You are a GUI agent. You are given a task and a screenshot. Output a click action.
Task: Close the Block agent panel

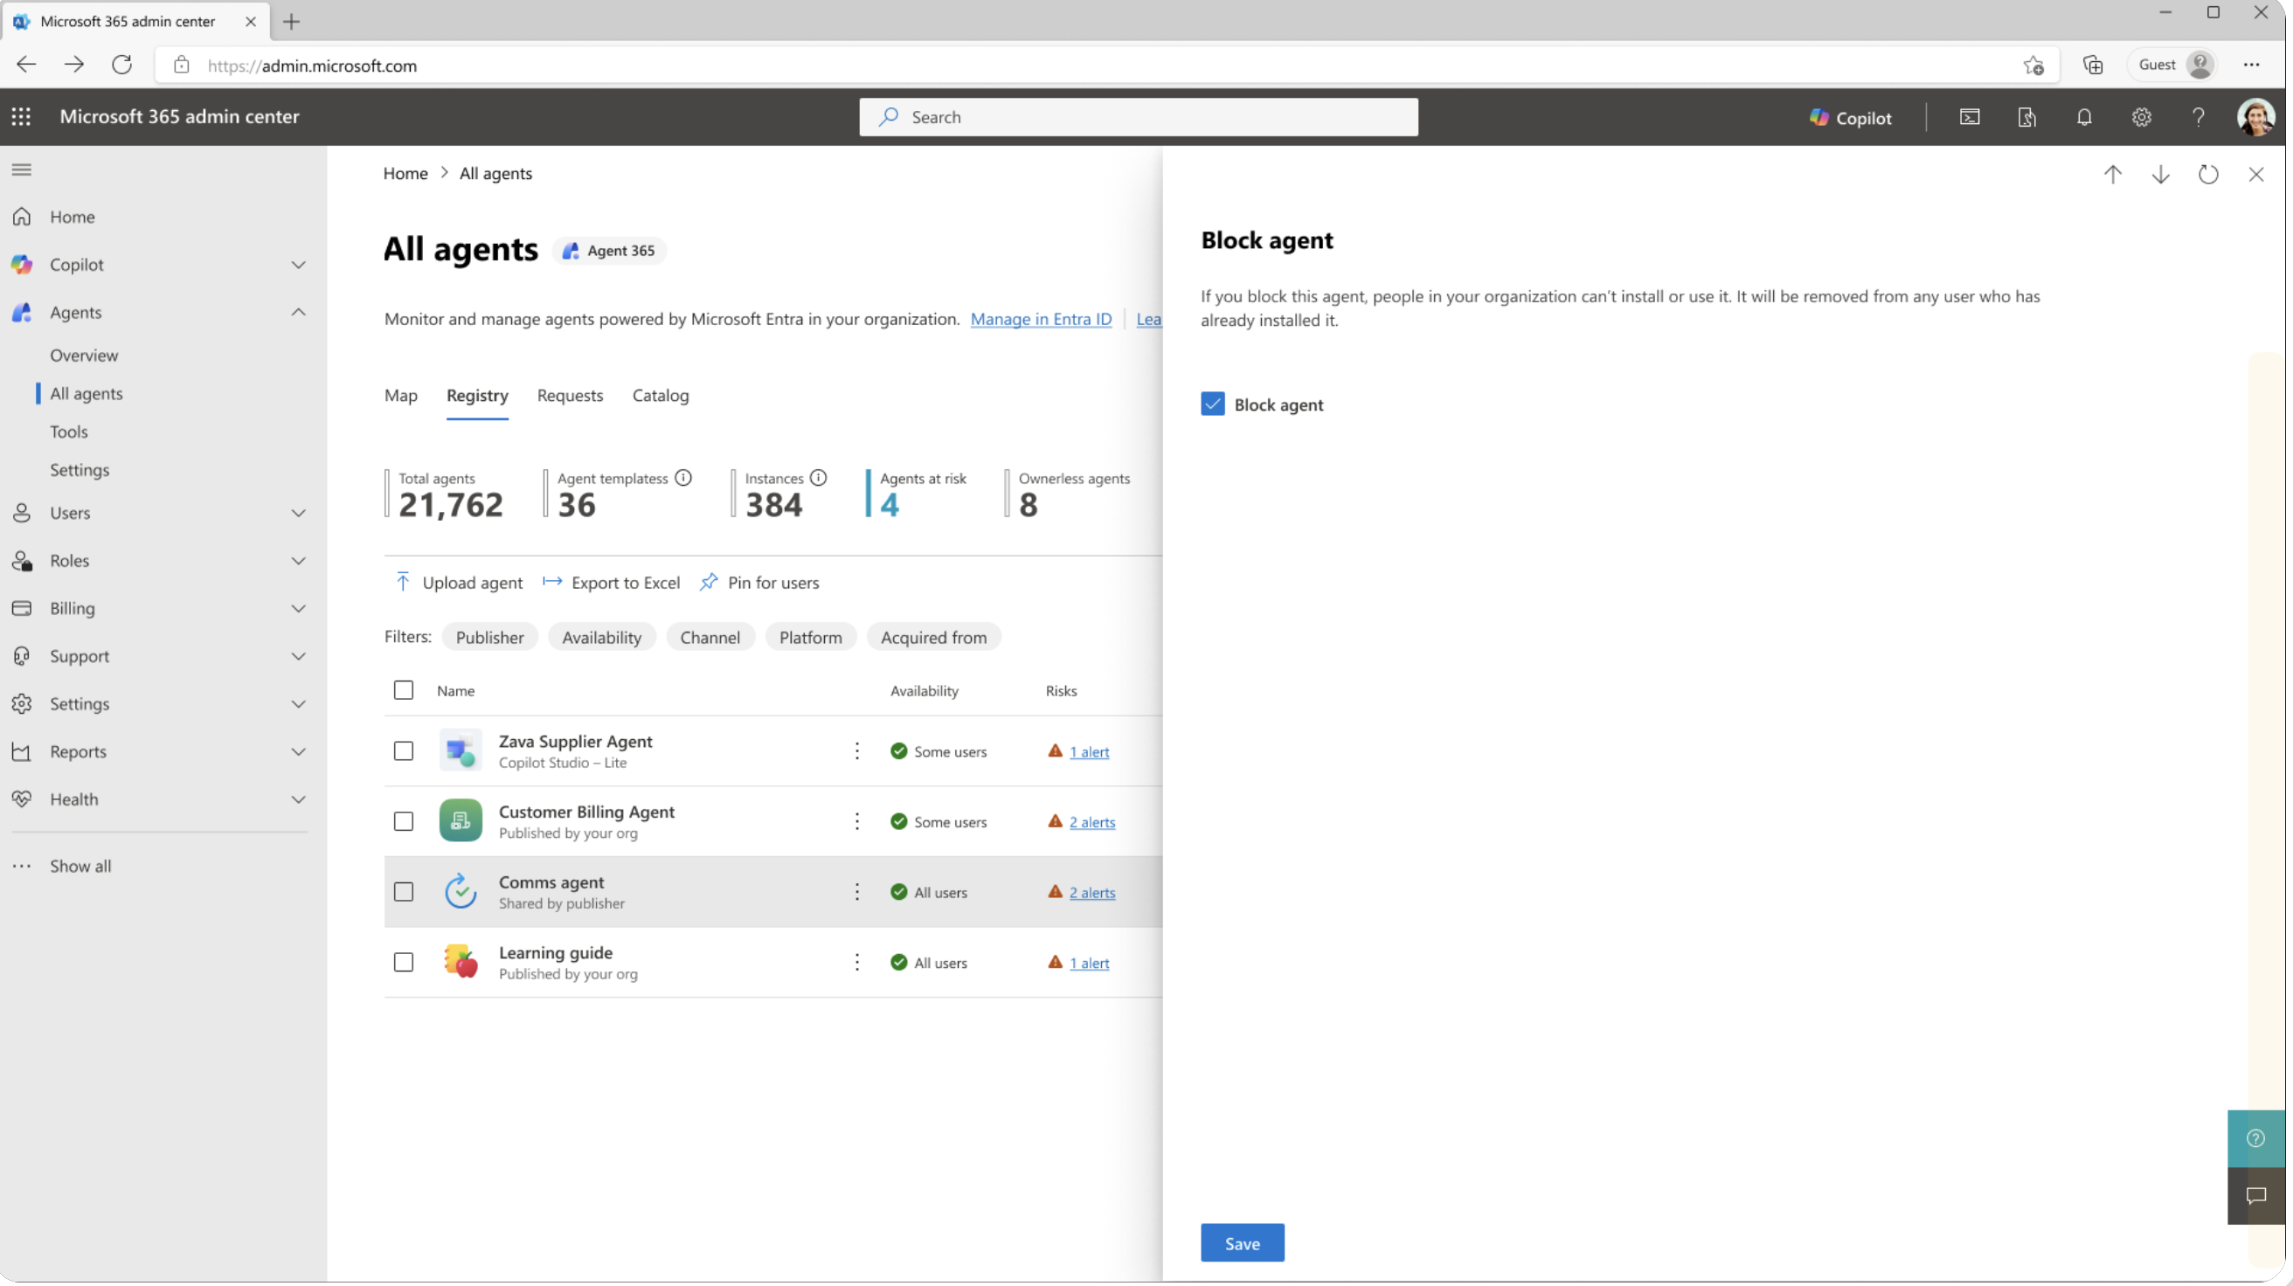tap(2255, 175)
